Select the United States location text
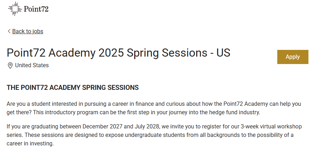The height and width of the screenshot is (150, 318). pos(32,65)
